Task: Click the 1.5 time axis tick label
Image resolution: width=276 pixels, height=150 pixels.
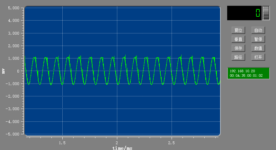Action: click(62, 143)
